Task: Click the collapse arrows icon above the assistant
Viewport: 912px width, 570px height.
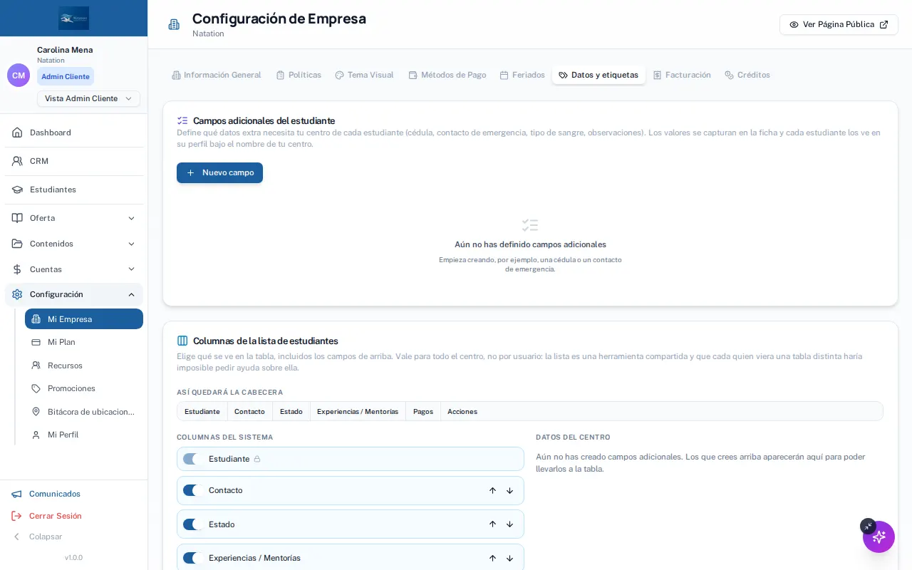Action: [867, 526]
